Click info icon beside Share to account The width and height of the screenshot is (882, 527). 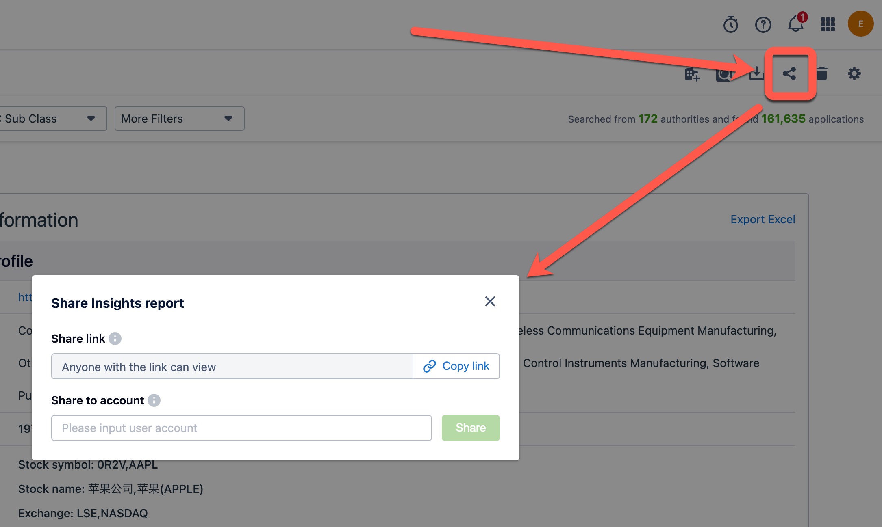pos(154,400)
